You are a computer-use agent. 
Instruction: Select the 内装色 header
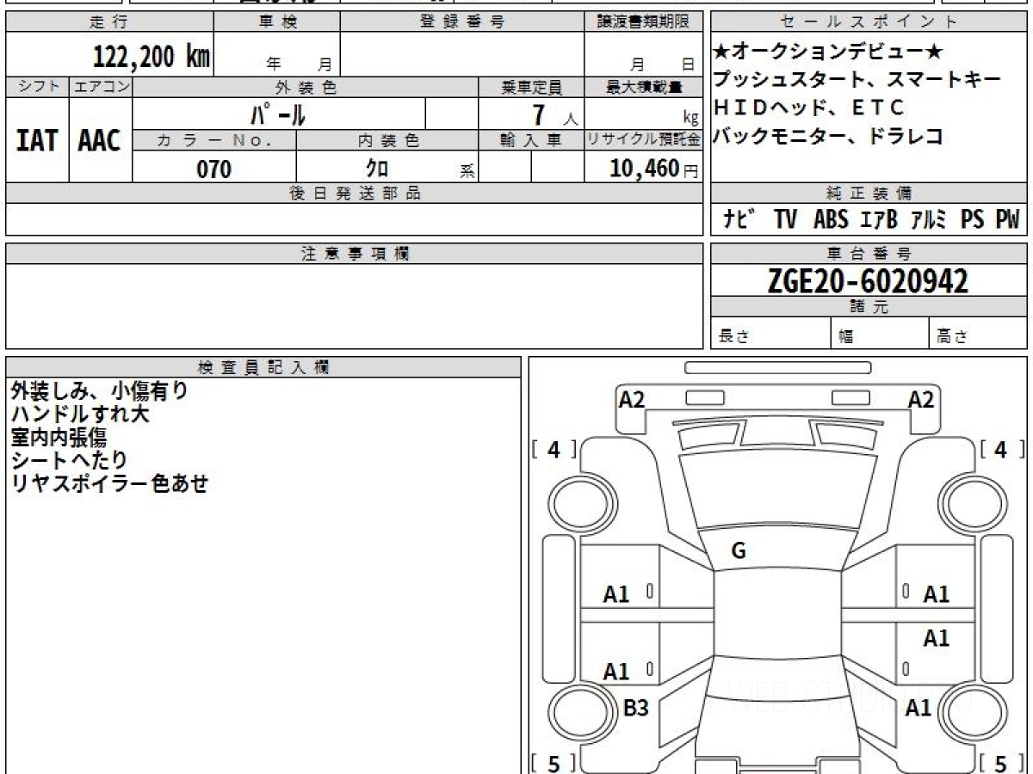coord(387,140)
